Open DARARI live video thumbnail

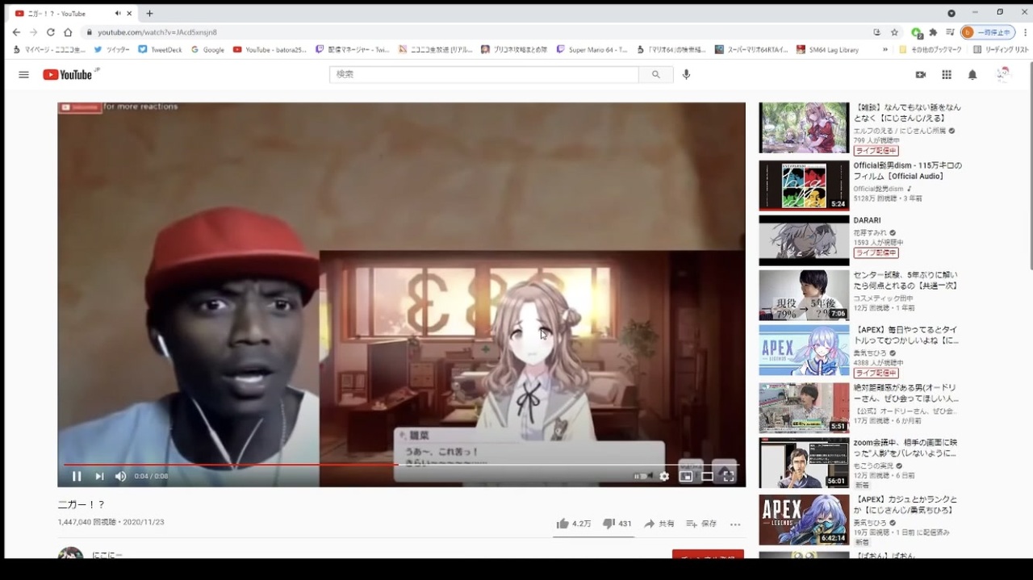pos(804,240)
